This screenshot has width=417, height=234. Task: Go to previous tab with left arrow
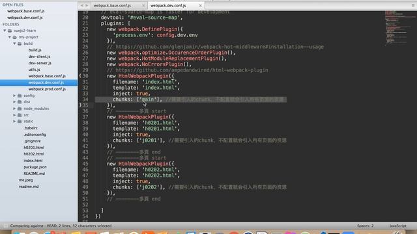pyautogui.click(x=82, y=6)
